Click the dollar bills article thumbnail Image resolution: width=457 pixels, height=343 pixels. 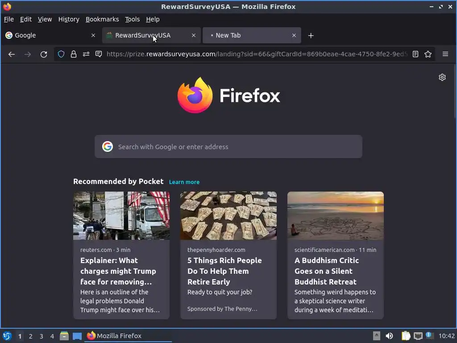[x=228, y=216]
